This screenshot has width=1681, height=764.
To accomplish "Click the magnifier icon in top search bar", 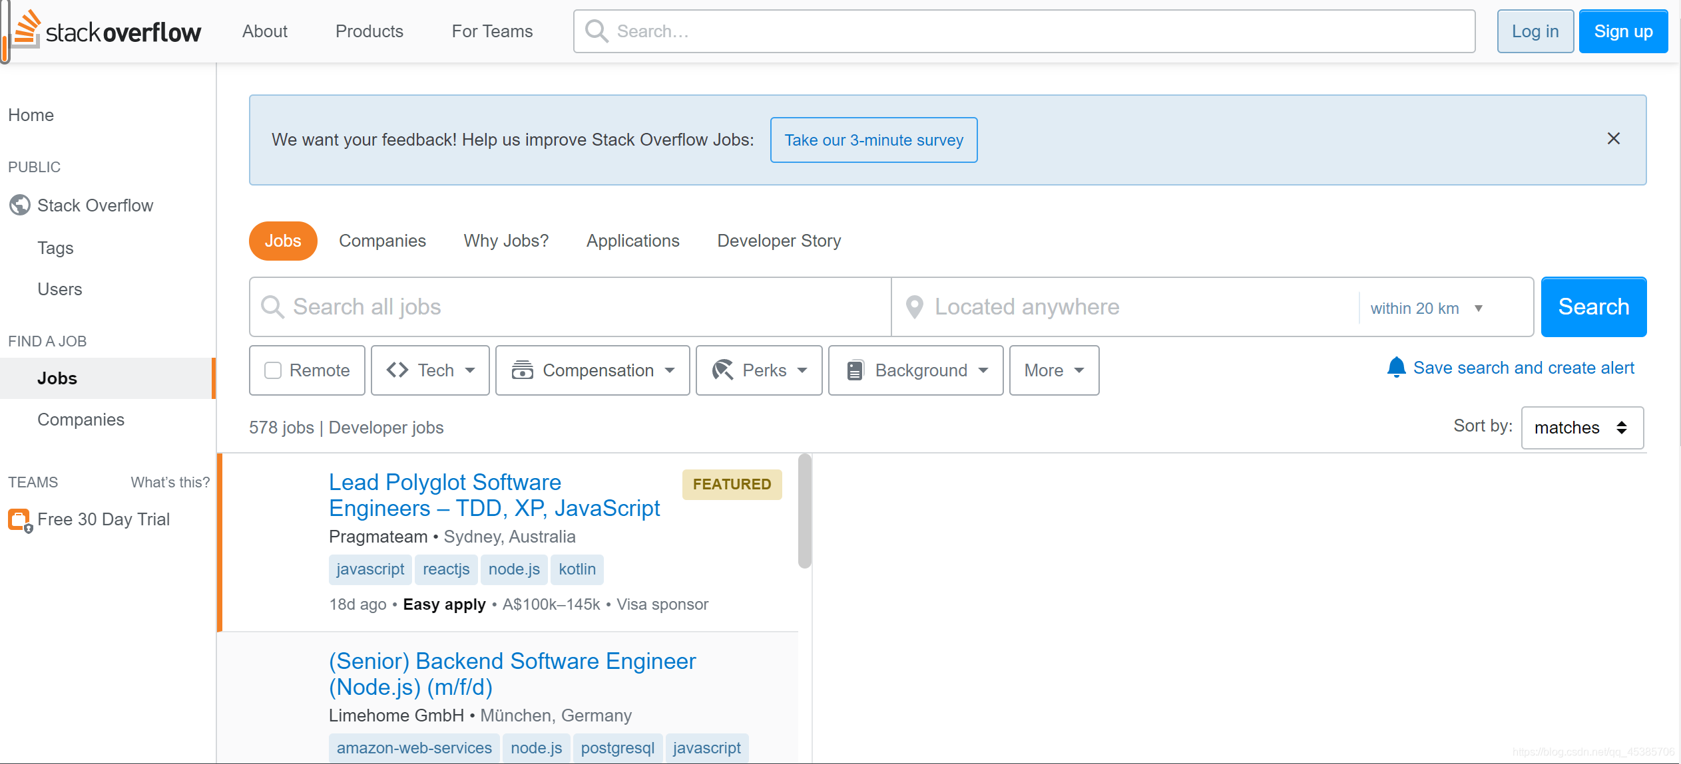I will click(x=597, y=31).
